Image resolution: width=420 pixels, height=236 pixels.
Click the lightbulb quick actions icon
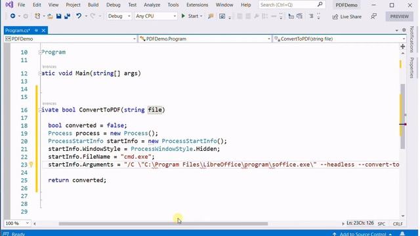[31, 165]
